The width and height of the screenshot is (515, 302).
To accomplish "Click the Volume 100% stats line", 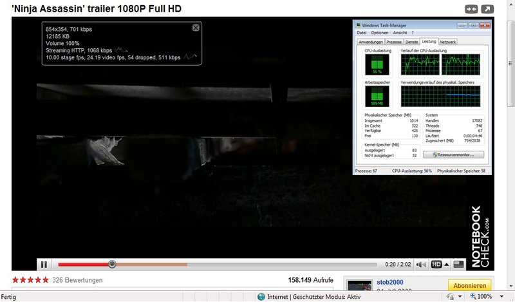I will [x=62, y=43].
